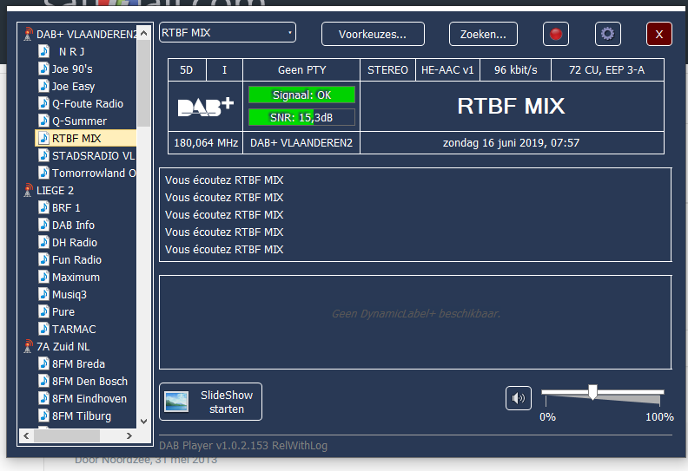
Task: Select the DAB+ VLAANDEREN2 ensemble
Action: coord(87,34)
